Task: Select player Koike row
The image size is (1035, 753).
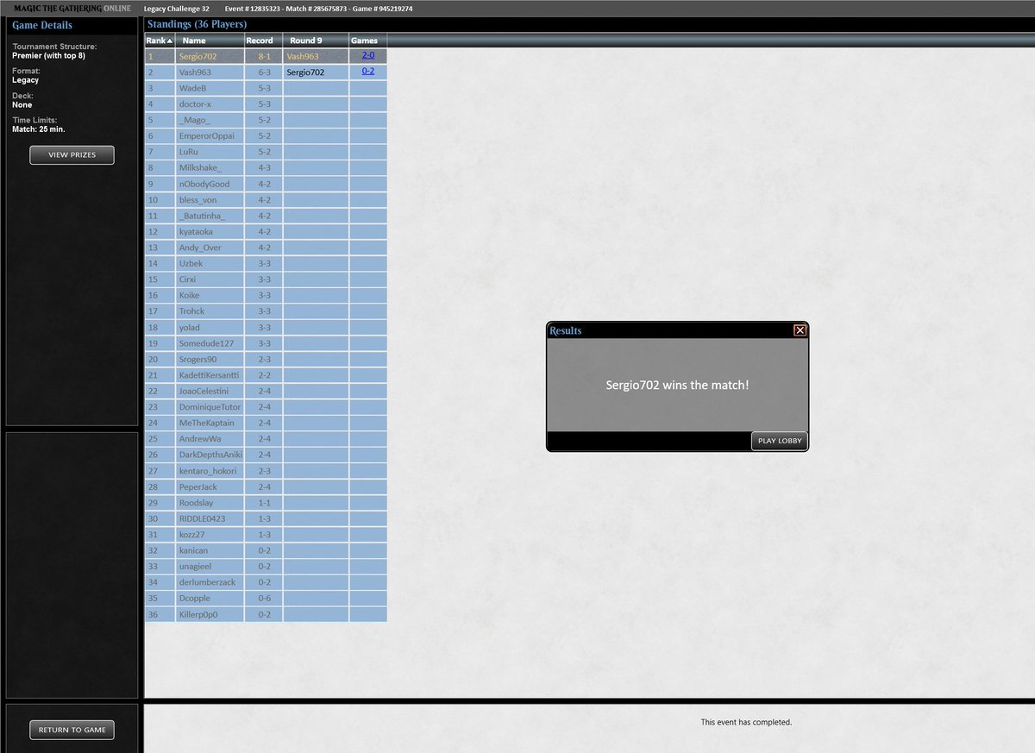Action: [x=266, y=296]
